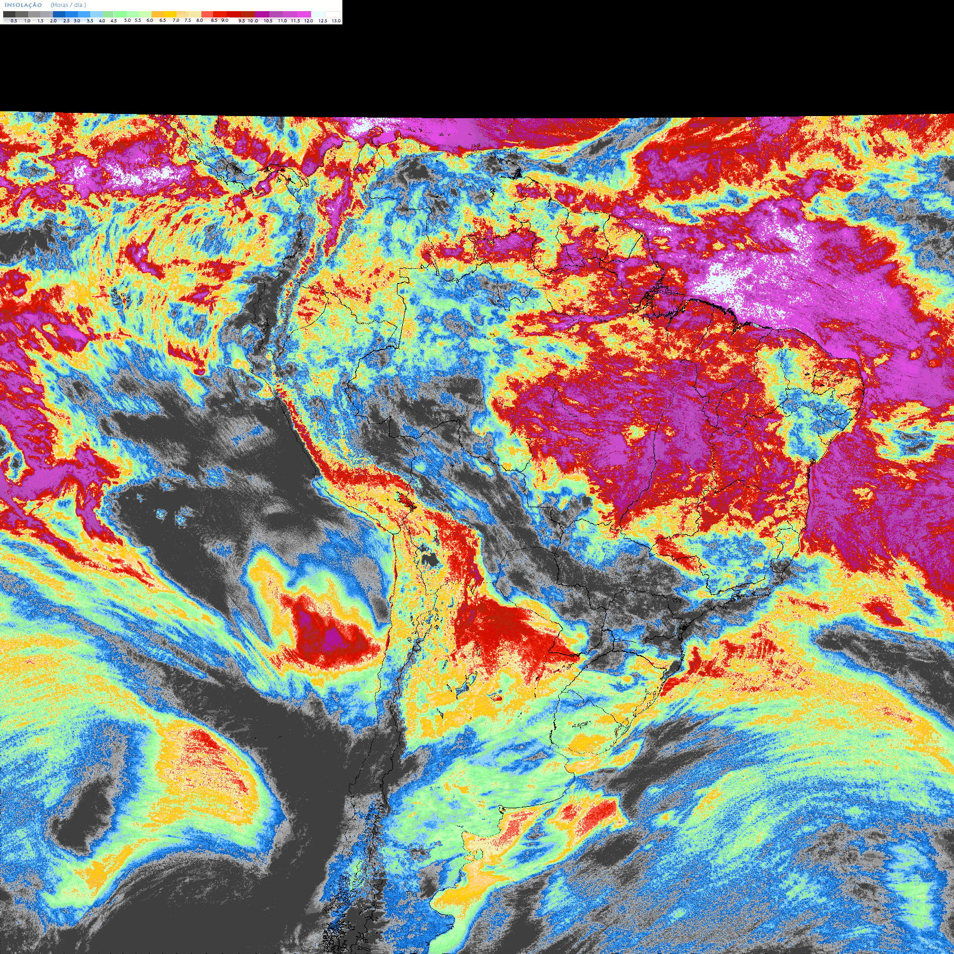Screen dimensions: 954x954
Task: Click the white swatch above 13.0
Action: (333, 14)
